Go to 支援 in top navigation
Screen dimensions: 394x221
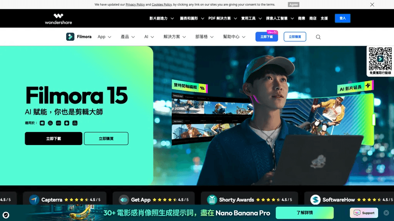[324, 18]
